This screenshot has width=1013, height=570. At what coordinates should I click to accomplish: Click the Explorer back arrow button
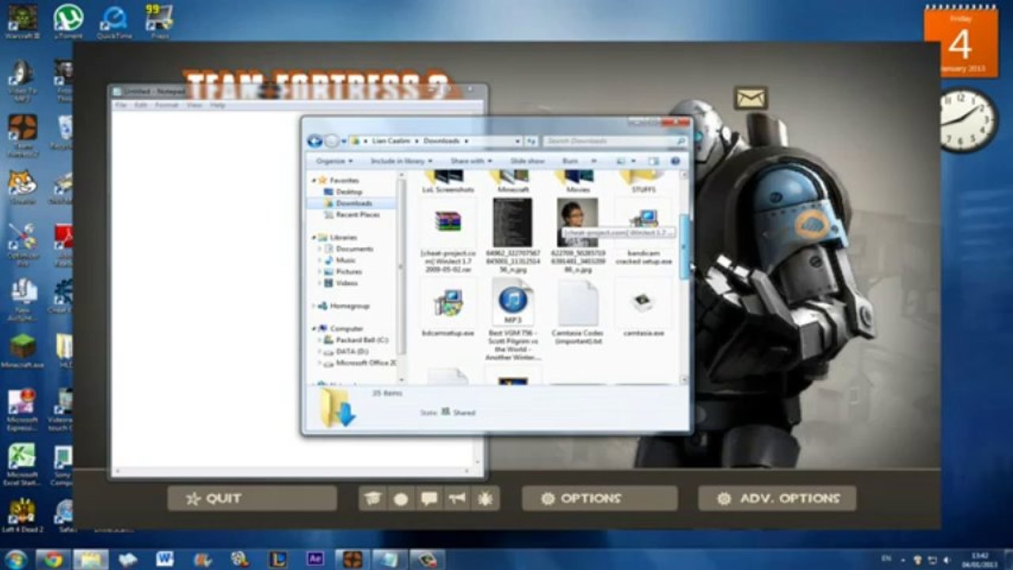tap(314, 141)
